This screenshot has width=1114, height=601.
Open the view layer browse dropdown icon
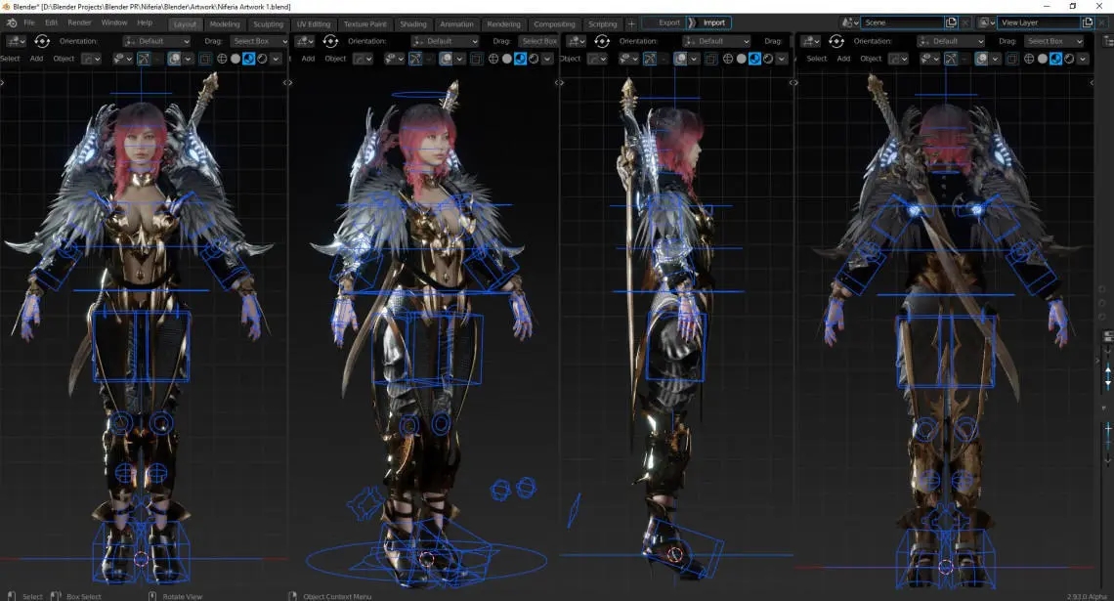point(986,22)
